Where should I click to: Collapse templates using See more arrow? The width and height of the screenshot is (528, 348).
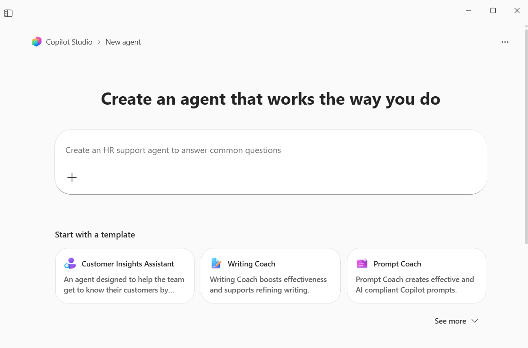tap(475, 321)
